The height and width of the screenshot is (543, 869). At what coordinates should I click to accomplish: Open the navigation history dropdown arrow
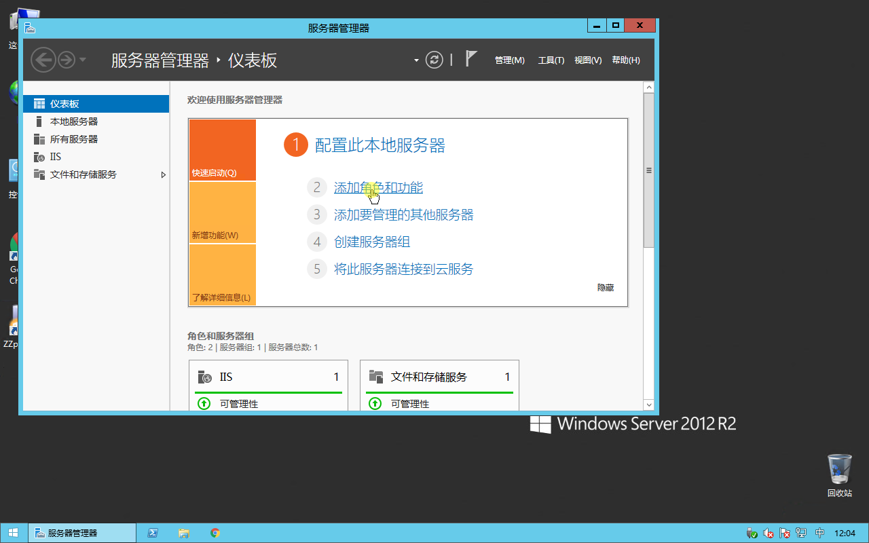click(x=83, y=60)
